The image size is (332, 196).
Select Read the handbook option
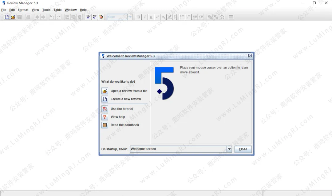click(x=121, y=125)
